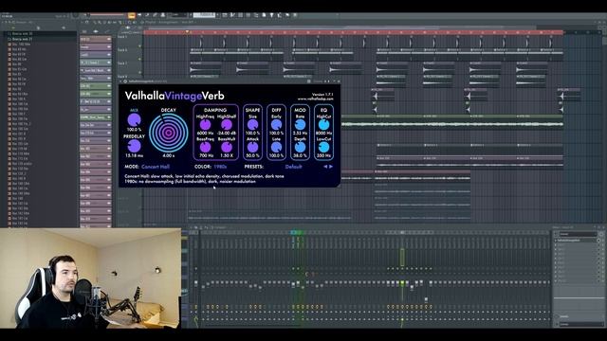Go to previous preset with left arrow
Screen dimensions: 607x341
click(x=325, y=167)
